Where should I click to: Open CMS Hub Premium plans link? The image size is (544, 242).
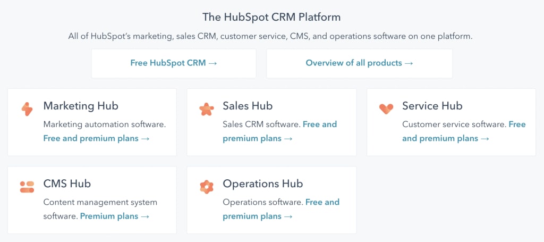[115, 216]
